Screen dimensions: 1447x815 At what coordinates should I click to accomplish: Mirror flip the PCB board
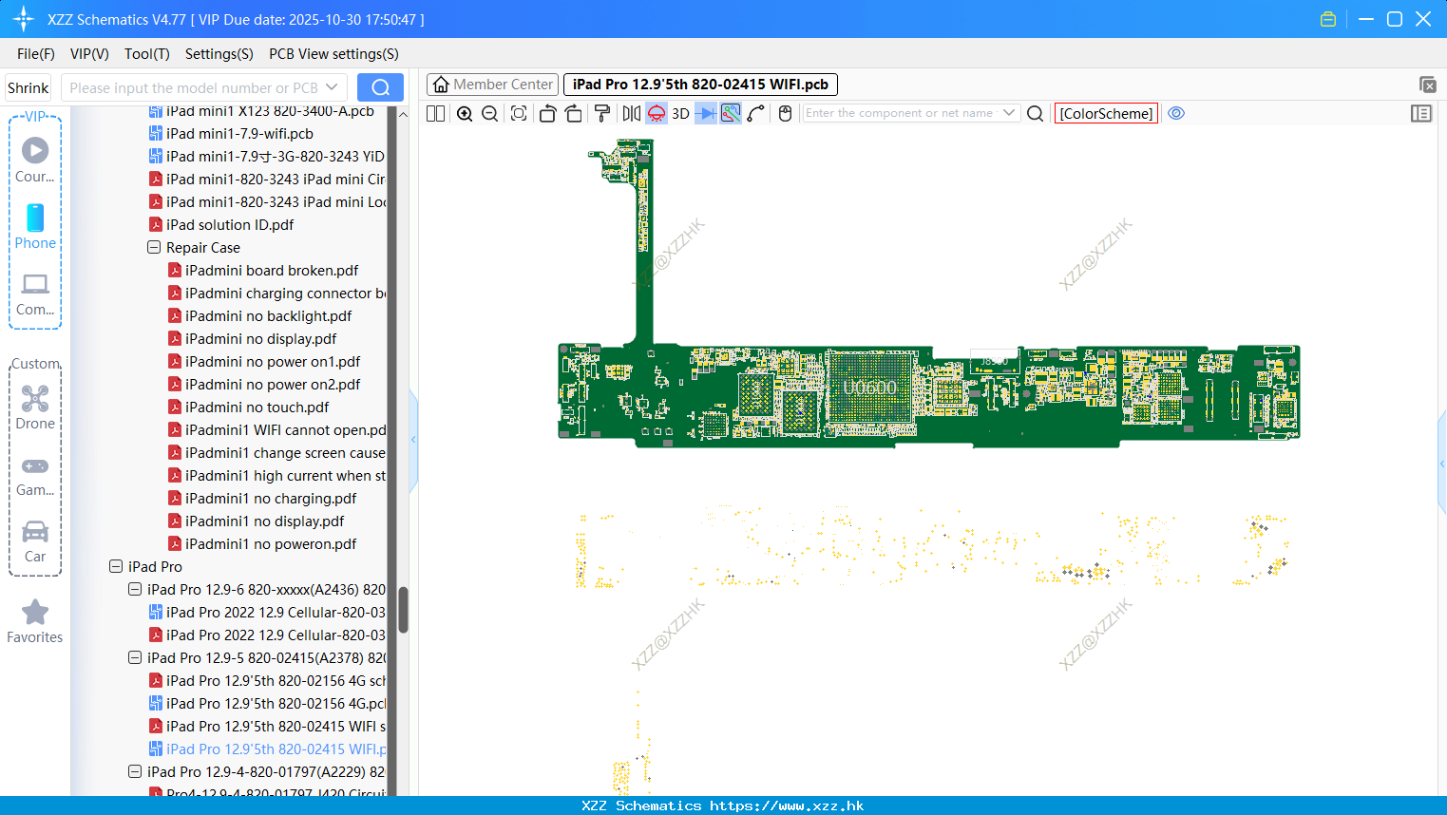click(x=632, y=114)
